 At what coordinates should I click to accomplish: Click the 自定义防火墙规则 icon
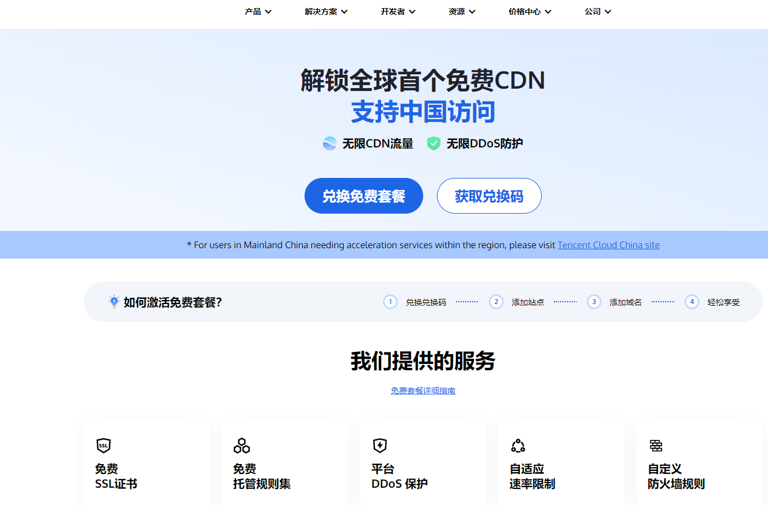(x=656, y=446)
